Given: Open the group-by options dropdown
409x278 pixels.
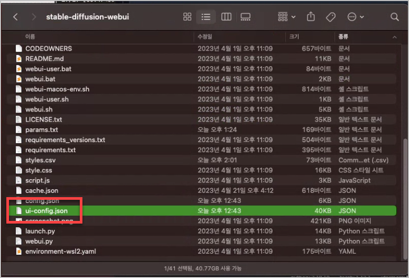Looking at the screenshot, I should [x=286, y=17].
